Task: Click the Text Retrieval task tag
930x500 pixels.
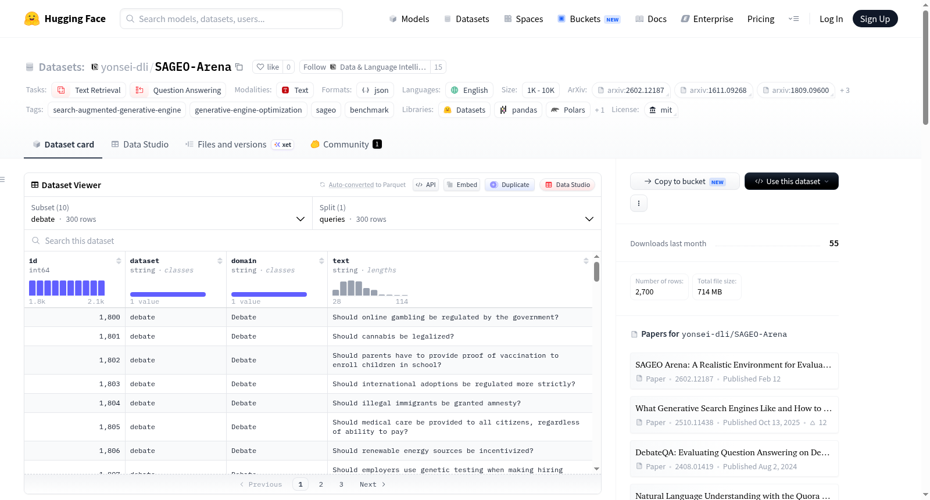Action: click(x=89, y=90)
